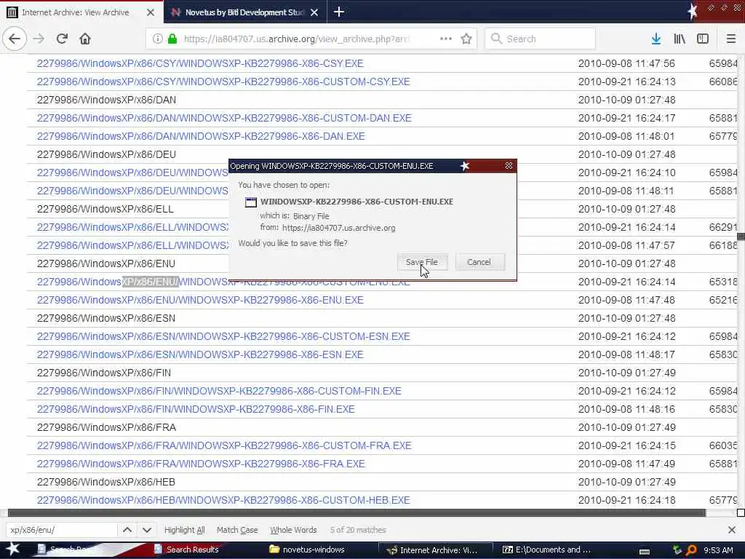The width and height of the screenshot is (745, 559).
Task: Close the find bar
Action: click(x=732, y=530)
